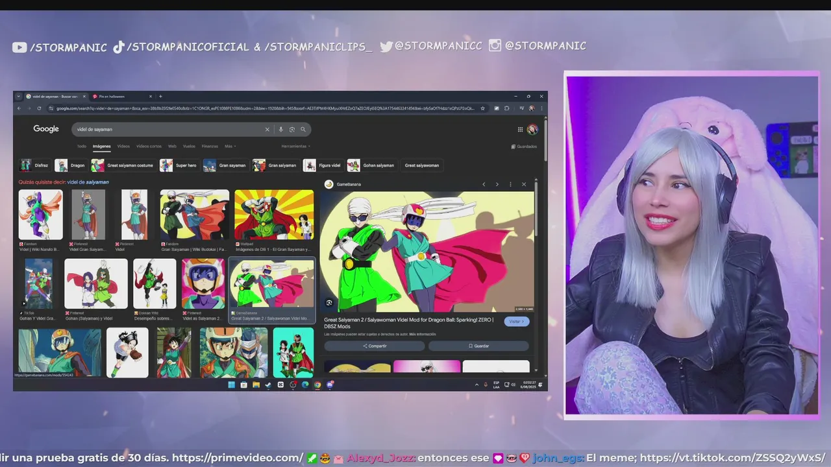
Task: Open the large GameBanana preview image
Action: (427, 252)
